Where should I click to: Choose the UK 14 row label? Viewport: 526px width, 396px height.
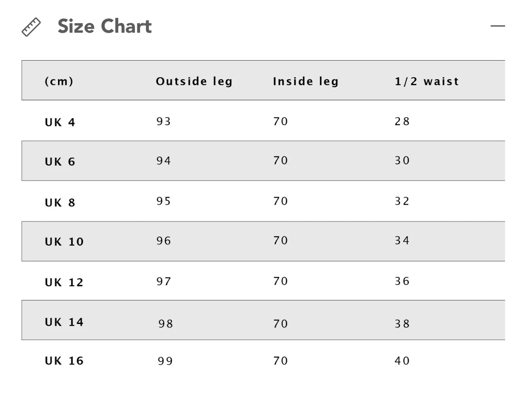(x=64, y=322)
